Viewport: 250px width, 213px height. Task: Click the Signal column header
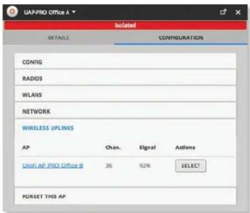click(x=147, y=148)
